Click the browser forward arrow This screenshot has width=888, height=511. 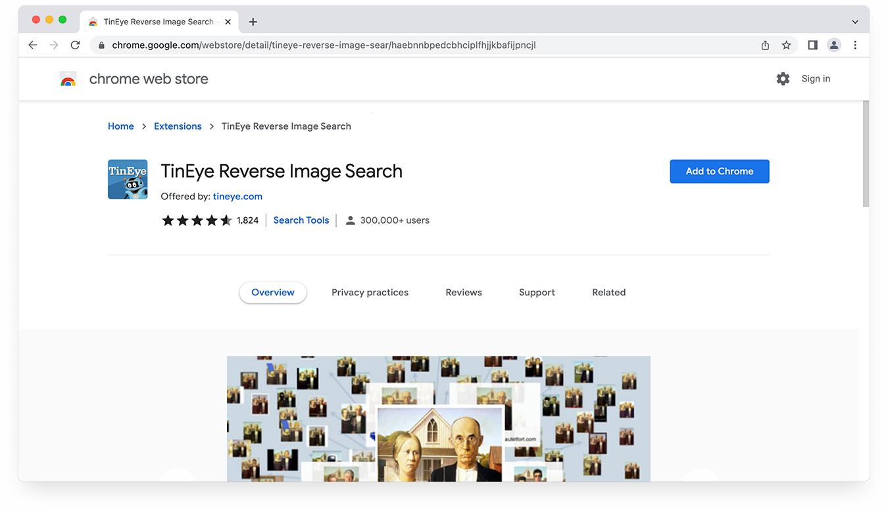tap(54, 45)
